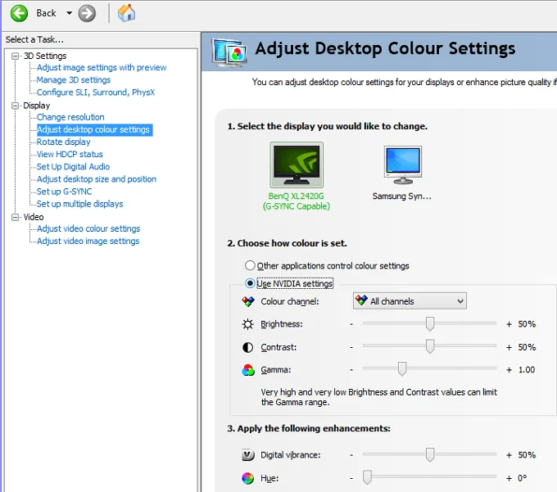Select Other applications control colour settings
This screenshot has height=492, width=557.
251,266
